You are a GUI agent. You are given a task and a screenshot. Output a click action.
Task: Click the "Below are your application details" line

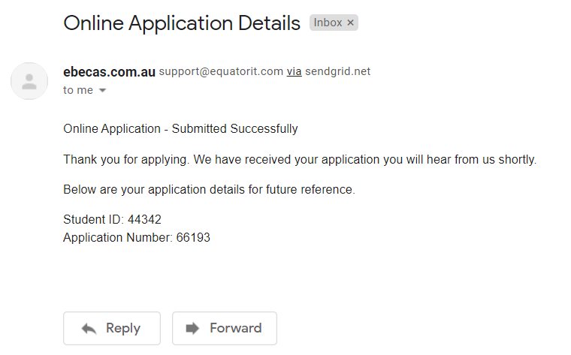tap(209, 189)
